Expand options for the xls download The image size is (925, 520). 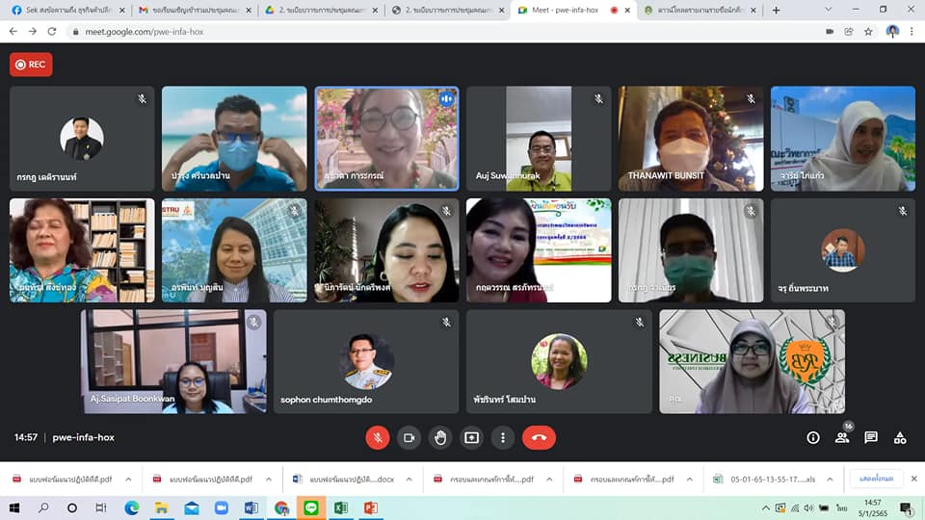pos(830,480)
